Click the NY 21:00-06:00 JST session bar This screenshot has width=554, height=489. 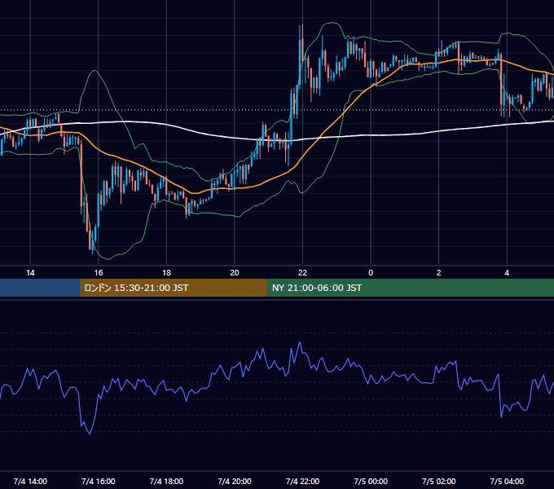(x=410, y=288)
